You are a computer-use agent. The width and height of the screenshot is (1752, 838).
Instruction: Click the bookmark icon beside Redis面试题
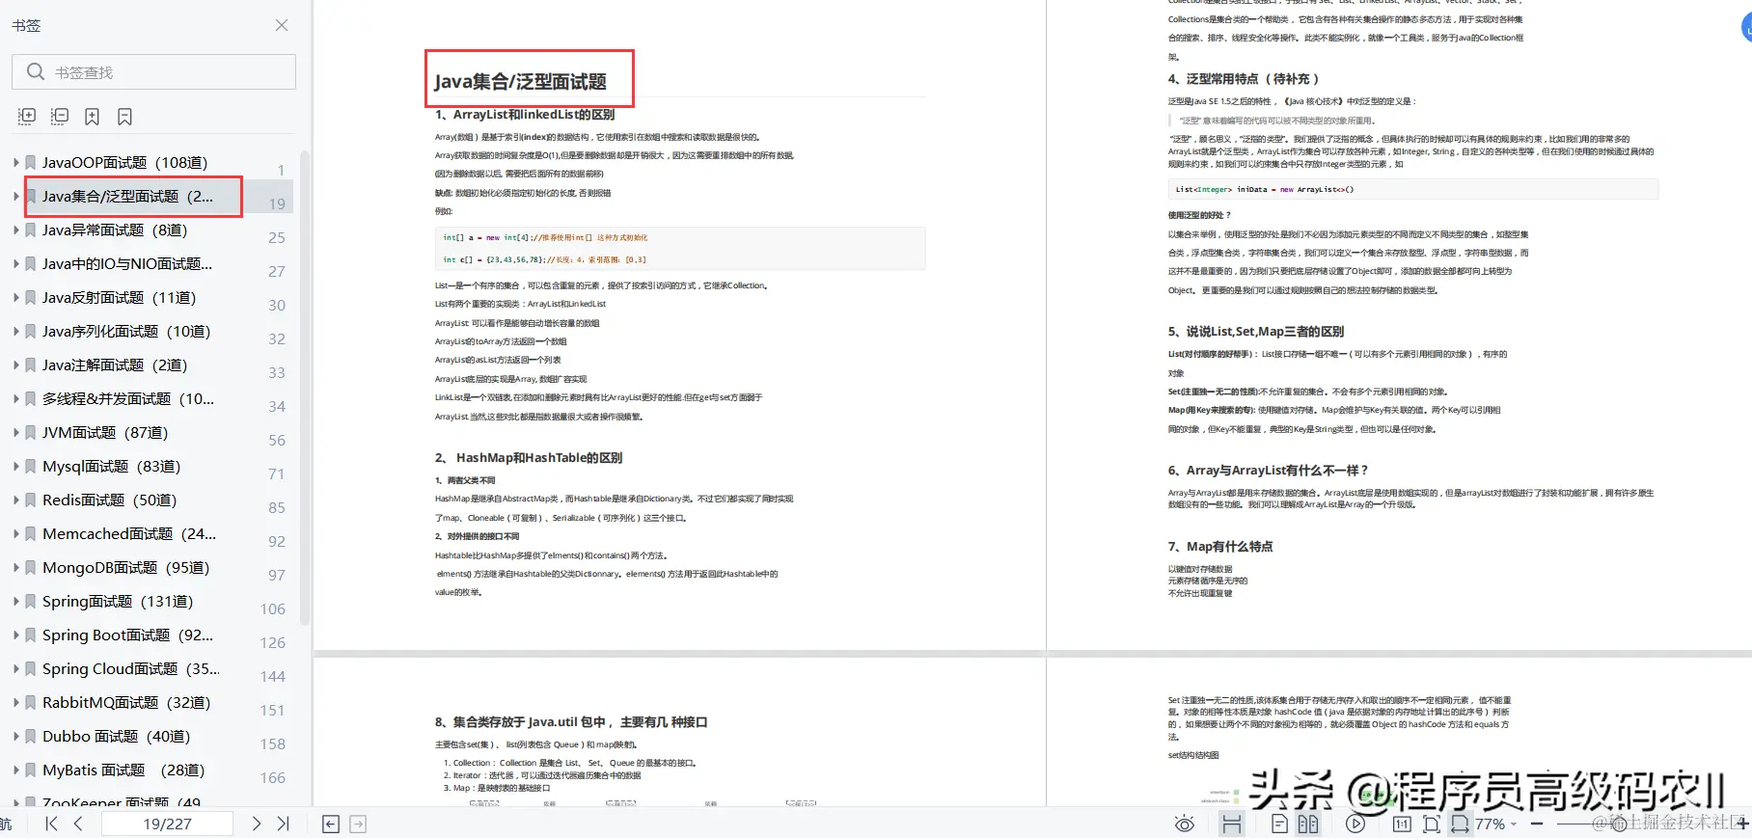31,500
